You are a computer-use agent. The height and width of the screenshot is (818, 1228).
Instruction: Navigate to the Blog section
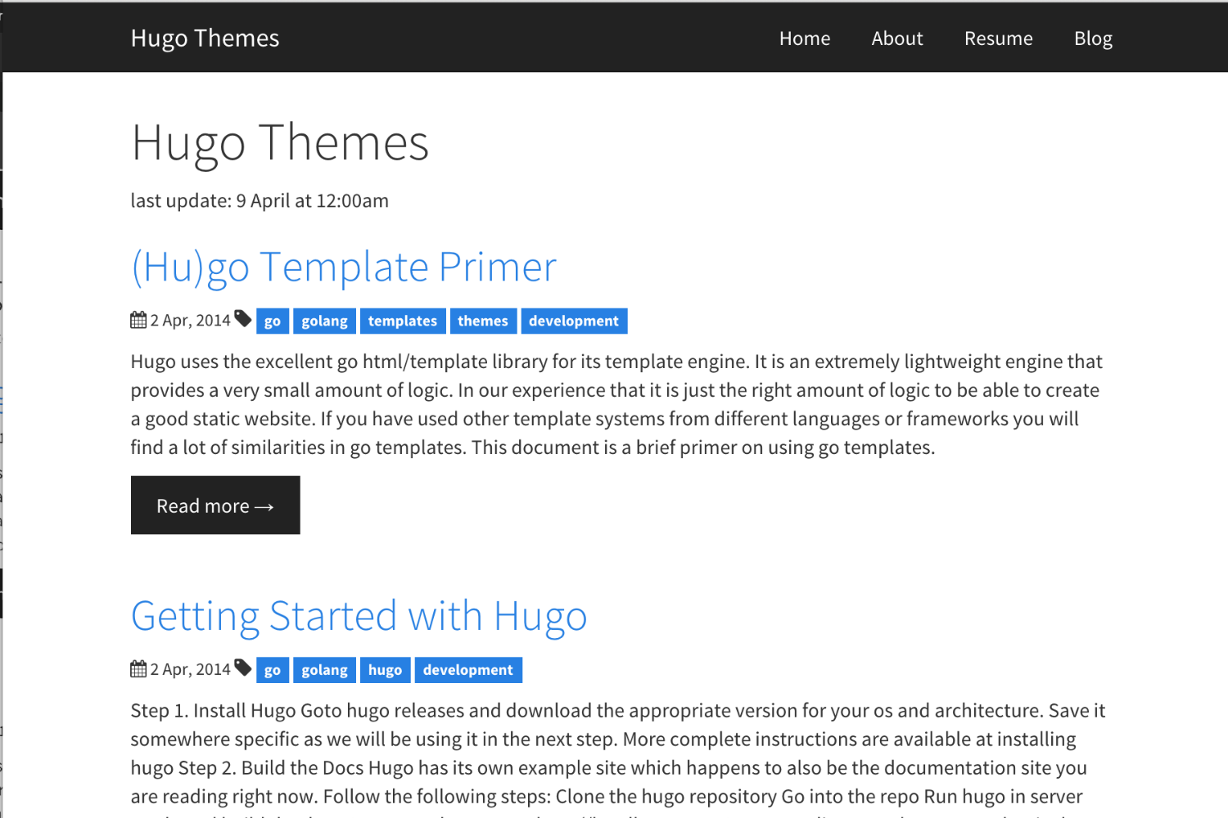point(1093,38)
